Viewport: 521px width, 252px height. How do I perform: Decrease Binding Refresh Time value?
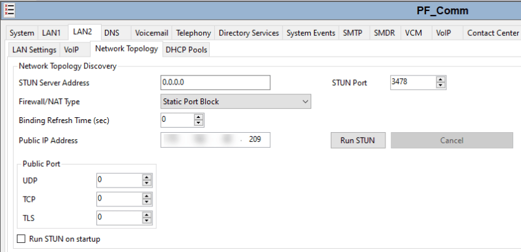pyautogui.click(x=199, y=123)
